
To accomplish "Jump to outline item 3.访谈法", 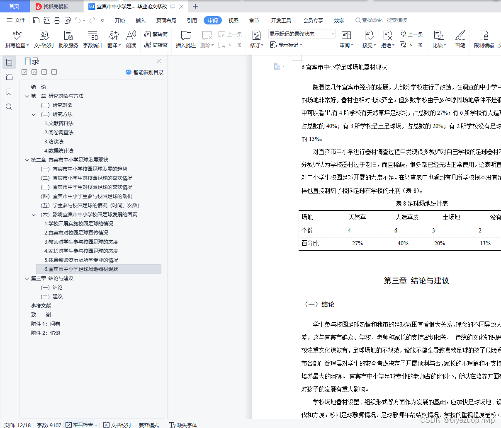I will 54,142.
